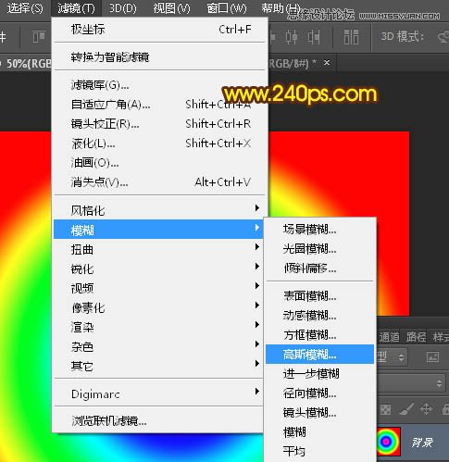449x462 pixels.
Task: Choose 高斯模糊... Gaussian blur
Action: 320,355
